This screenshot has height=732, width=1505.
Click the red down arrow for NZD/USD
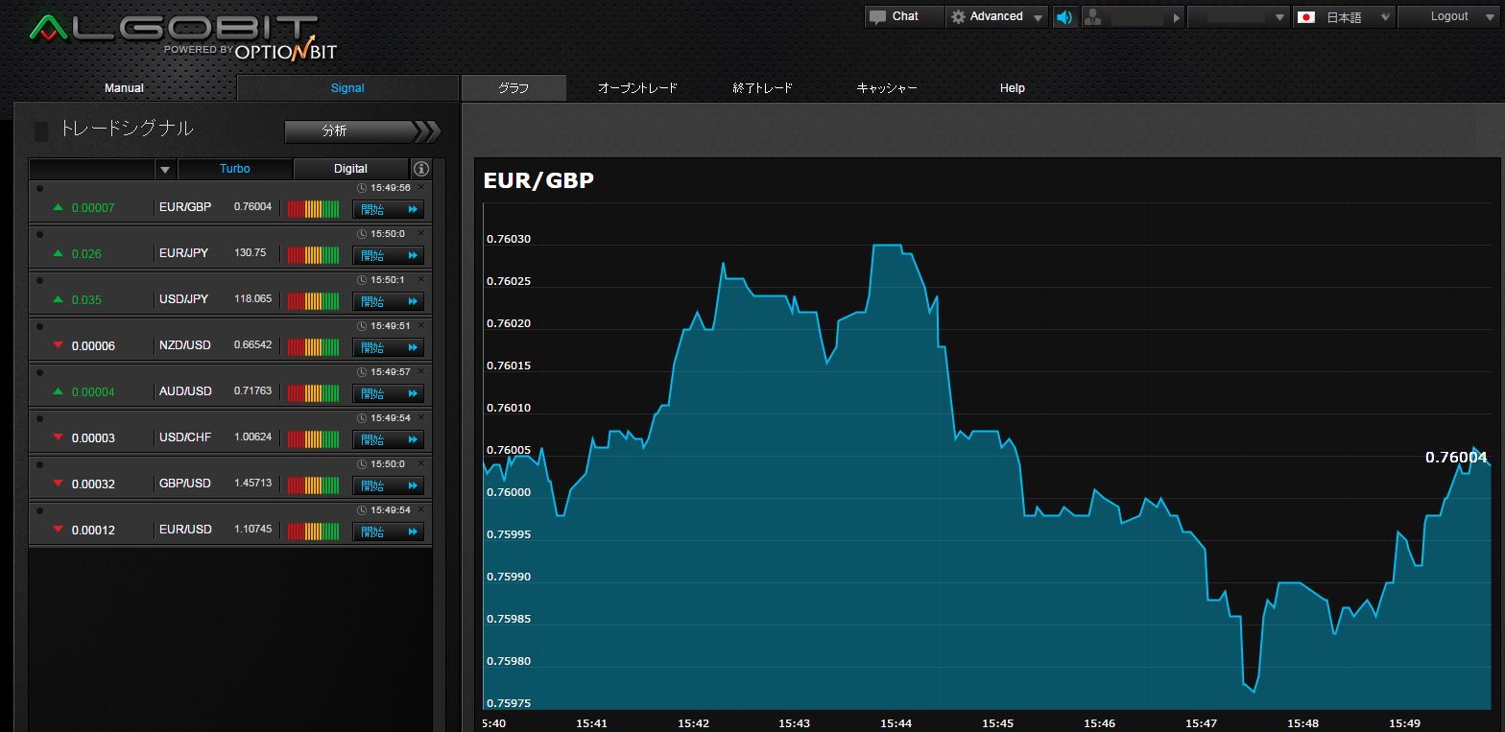(x=59, y=345)
